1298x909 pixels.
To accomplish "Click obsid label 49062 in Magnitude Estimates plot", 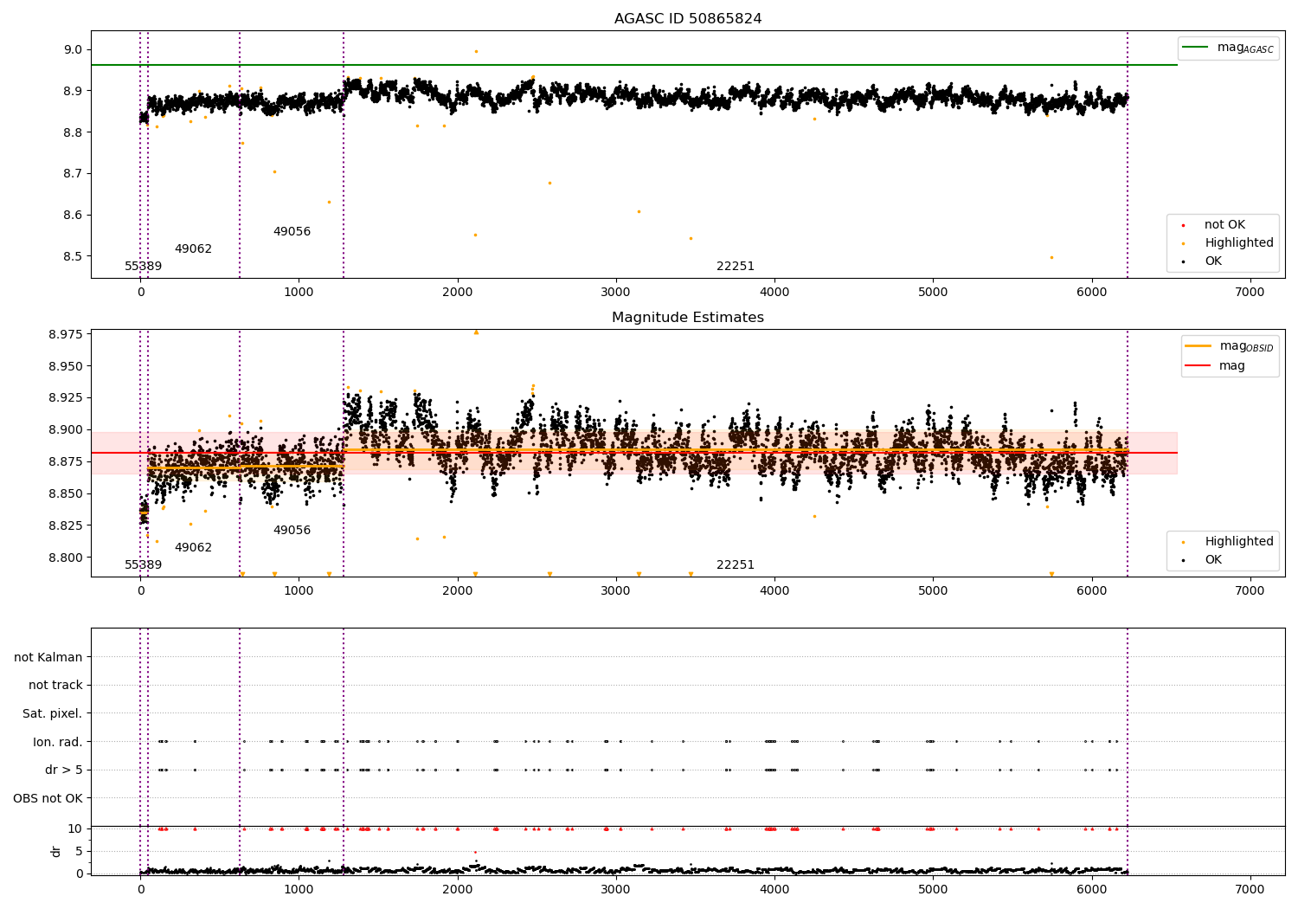I will tap(193, 547).
